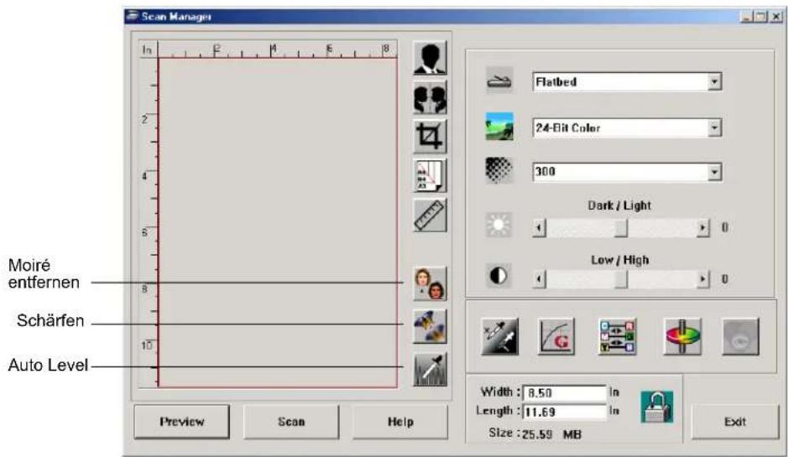This screenshot has height=457, width=788.
Task: Click the landscape color mode icon
Action: [x=499, y=126]
